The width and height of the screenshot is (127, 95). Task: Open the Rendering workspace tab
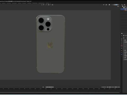coord(29,3)
